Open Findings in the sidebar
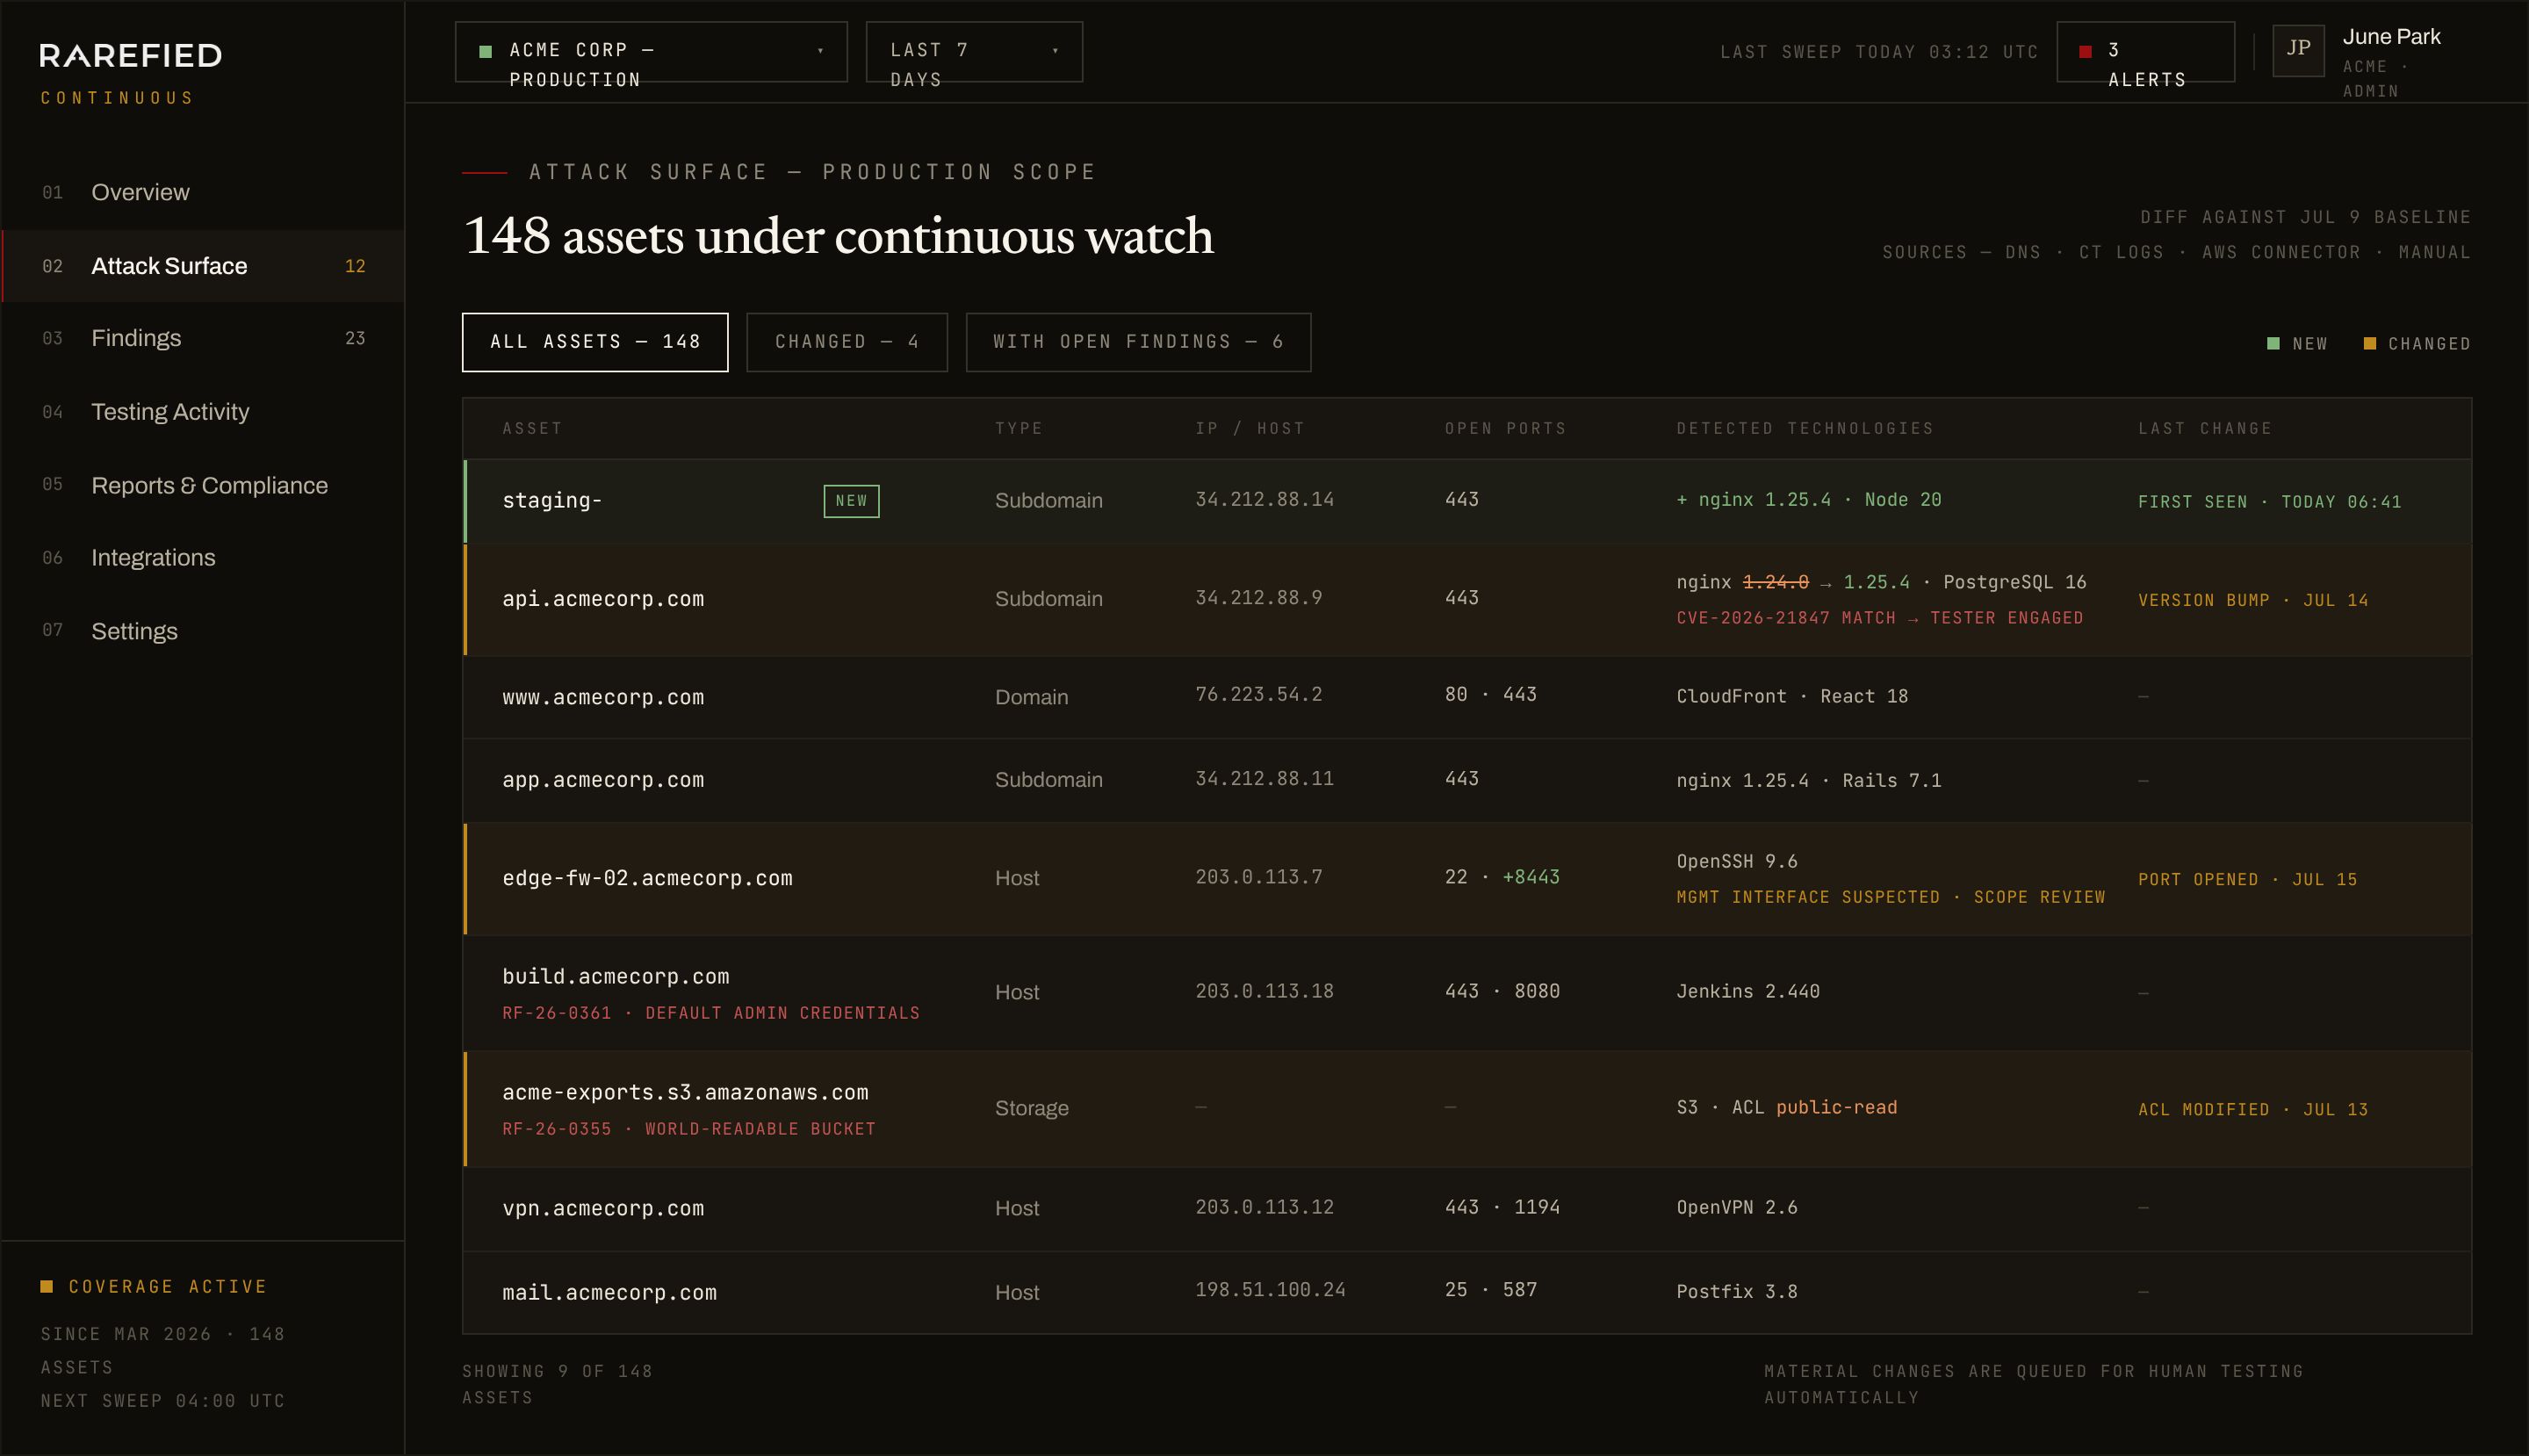This screenshot has width=2529, height=1456. (203, 338)
